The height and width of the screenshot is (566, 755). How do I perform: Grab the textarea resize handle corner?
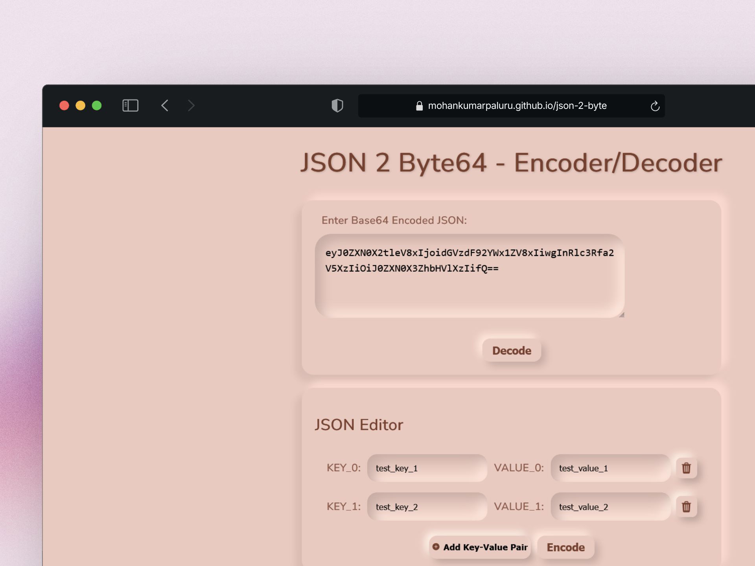[621, 315]
